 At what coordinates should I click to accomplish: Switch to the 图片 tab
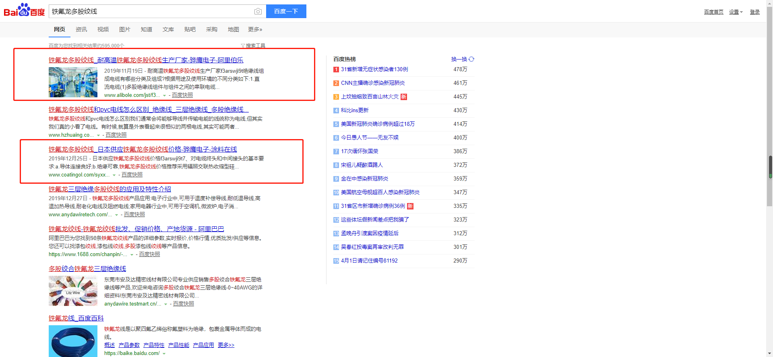pyautogui.click(x=125, y=29)
